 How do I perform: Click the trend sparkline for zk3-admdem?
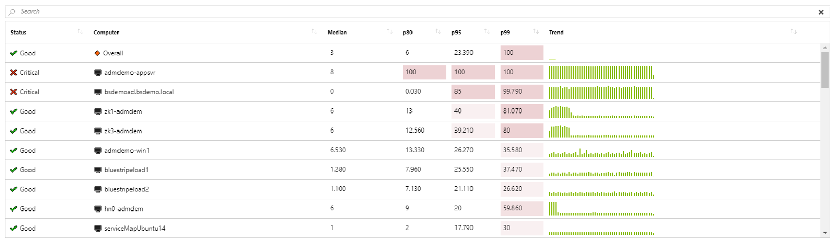(x=601, y=132)
